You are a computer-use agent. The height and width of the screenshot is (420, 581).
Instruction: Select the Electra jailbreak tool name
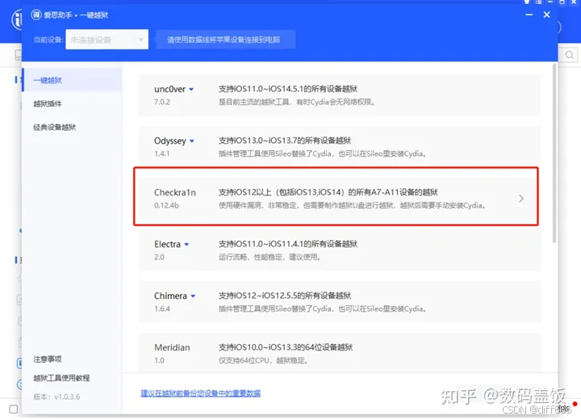(167, 244)
